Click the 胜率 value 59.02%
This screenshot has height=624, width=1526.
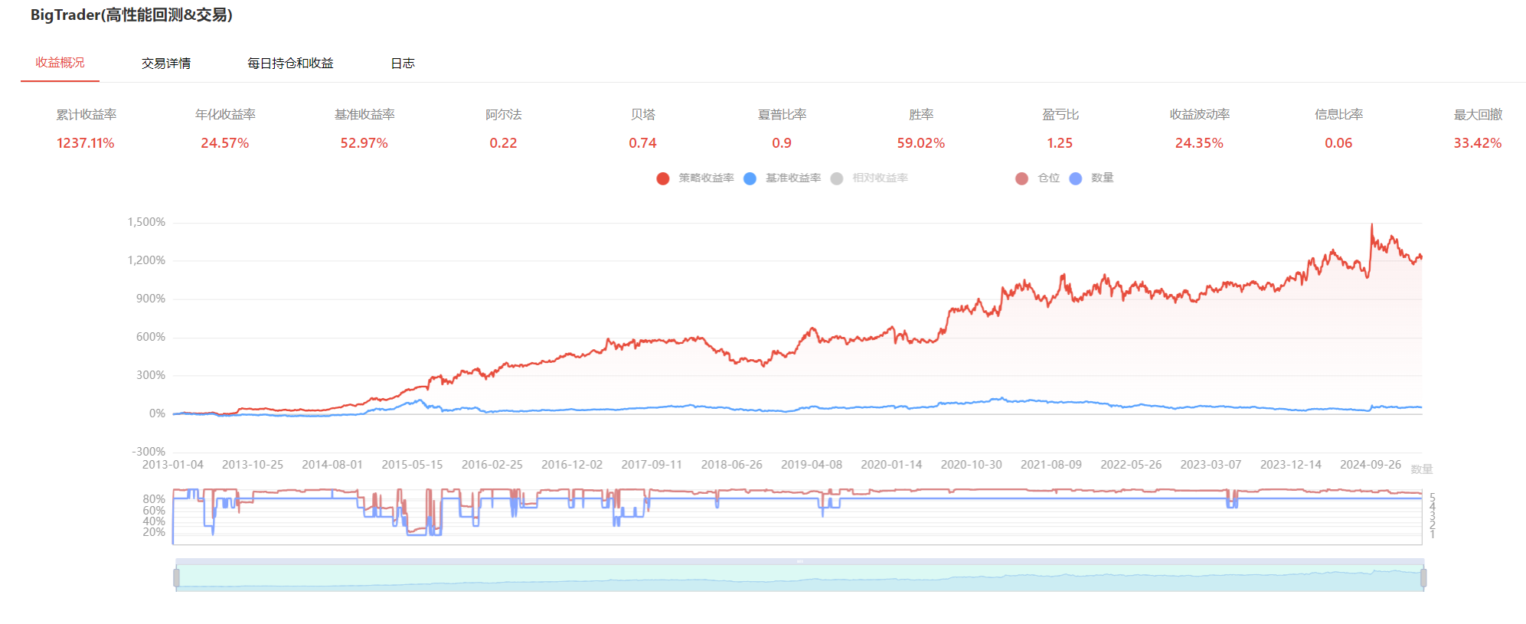920,143
